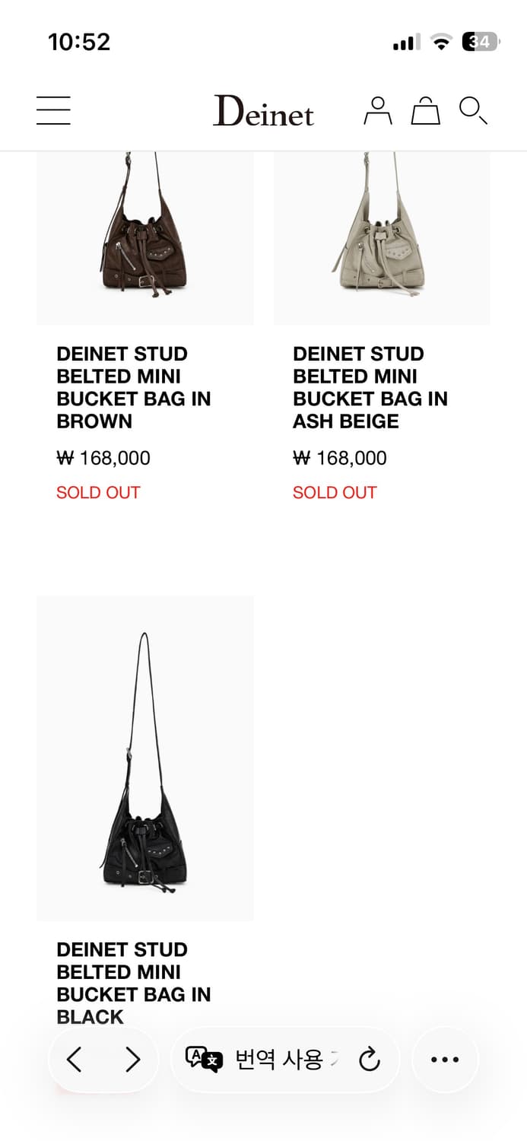Tap the ash beige bucket bag product photo
Viewport: 527px width, 1141px height.
pos(382,236)
